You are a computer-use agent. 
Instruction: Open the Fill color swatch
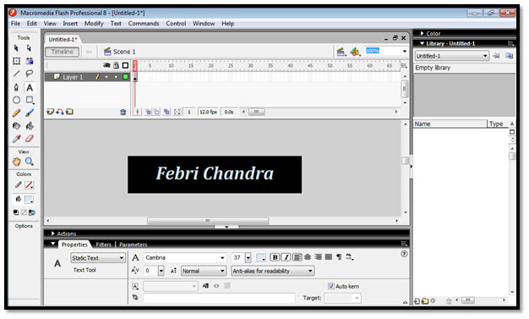click(x=29, y=200)
